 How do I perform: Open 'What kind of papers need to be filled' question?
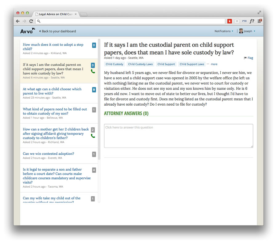point(55,111)
